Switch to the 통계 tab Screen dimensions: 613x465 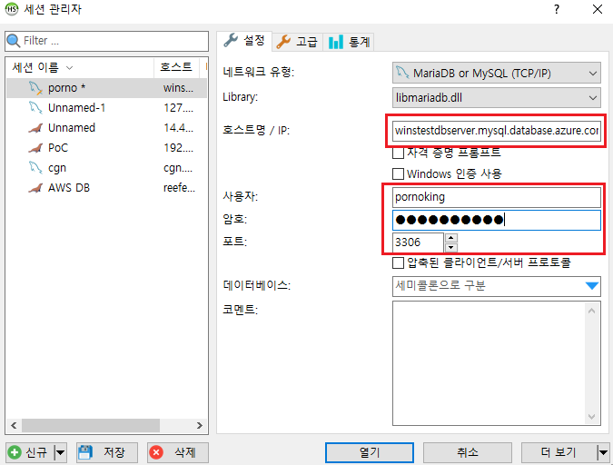(x=349, y=42)
